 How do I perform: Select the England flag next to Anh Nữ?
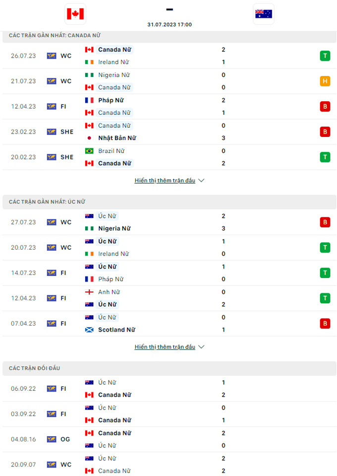[x=88, y=291]
